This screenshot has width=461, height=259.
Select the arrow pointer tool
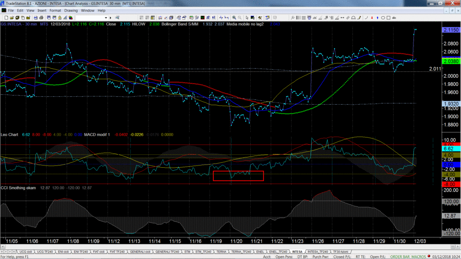pyautogui.click(x=247, y=18)
